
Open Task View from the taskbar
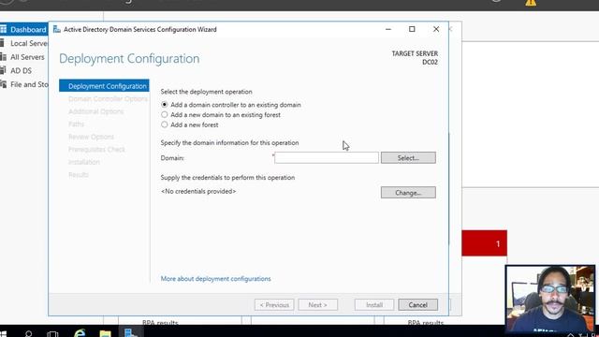(52, 333)
